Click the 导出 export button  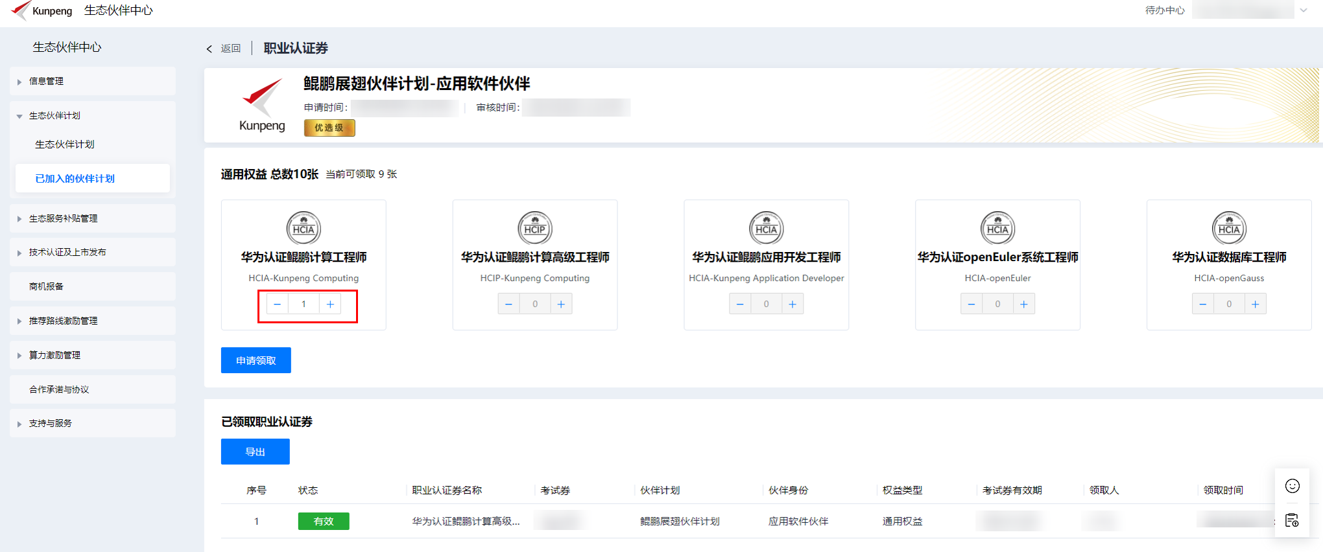(256, 452)
